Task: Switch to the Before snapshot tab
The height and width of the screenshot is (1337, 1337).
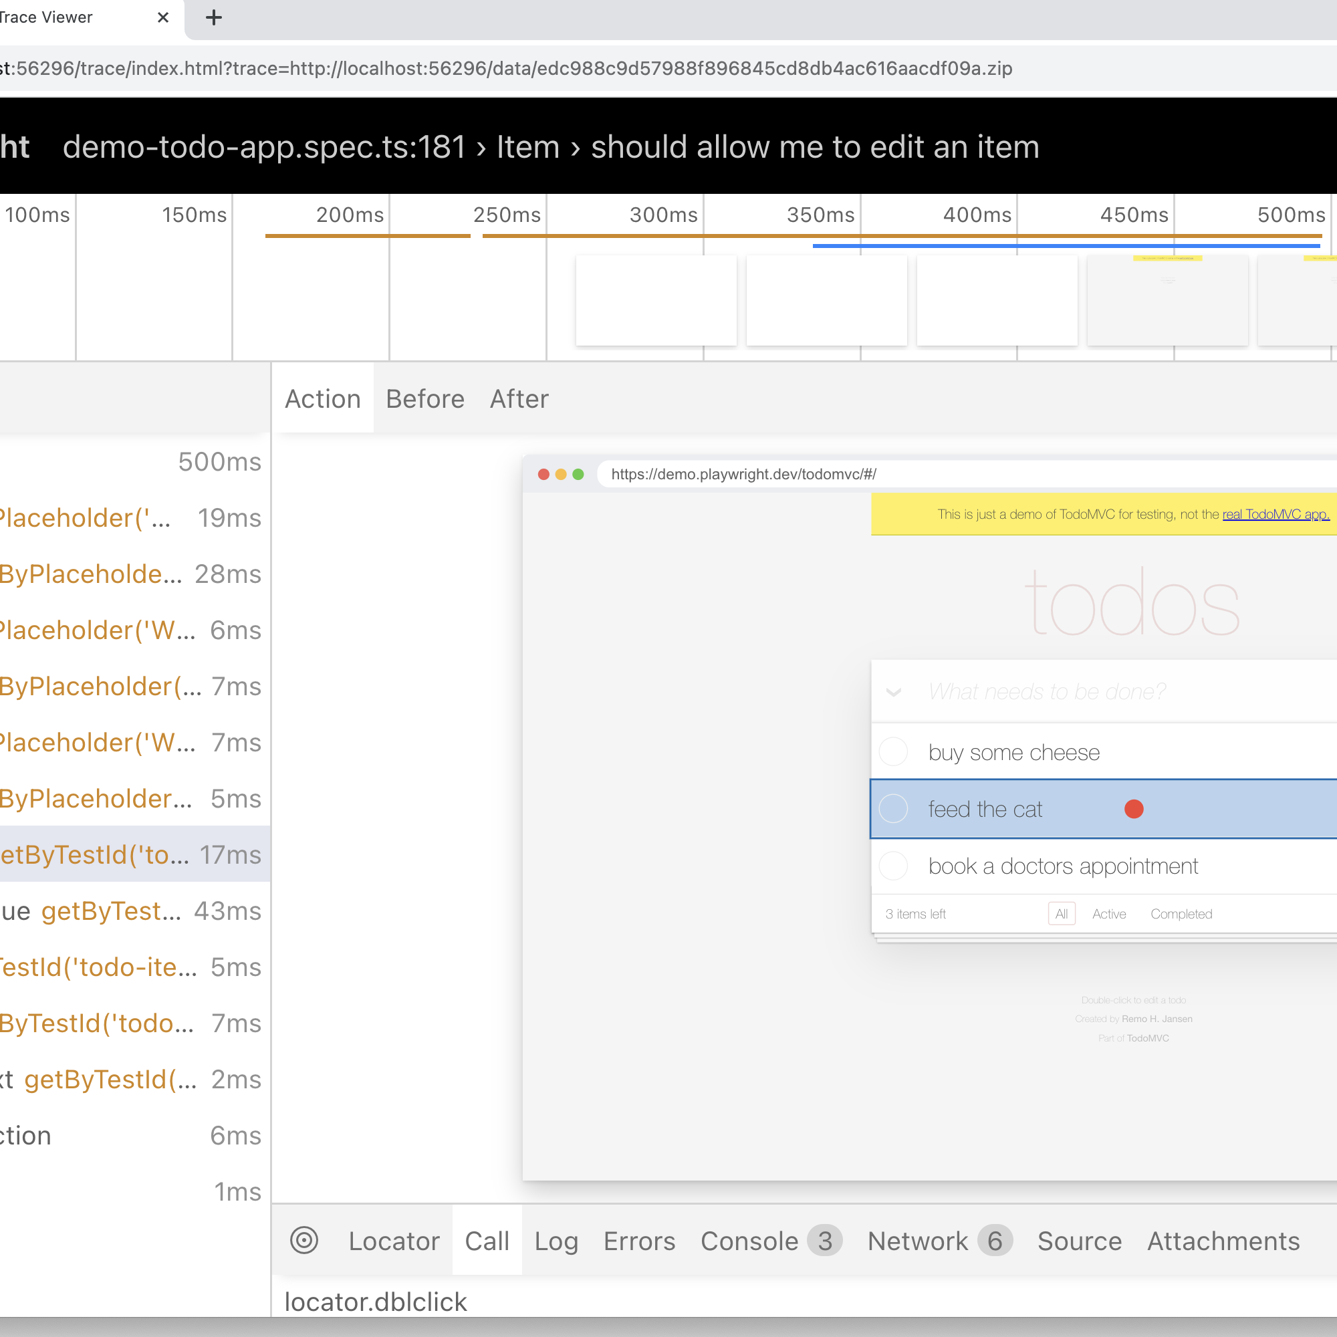Action: click(425, 398)
